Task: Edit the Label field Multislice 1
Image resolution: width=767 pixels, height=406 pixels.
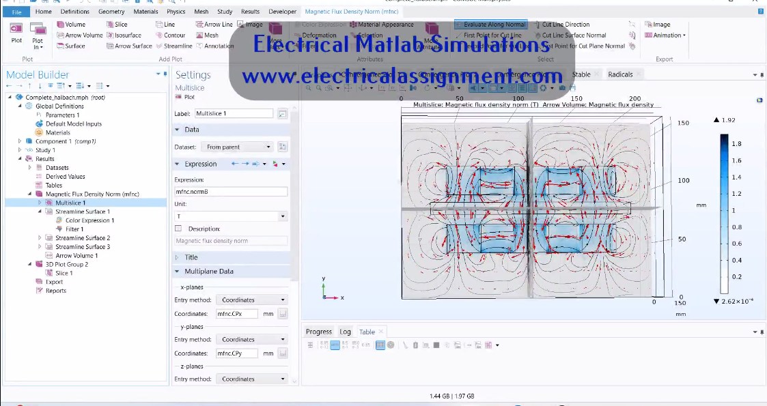Action: pyautogui.click(x=234, y=113)
